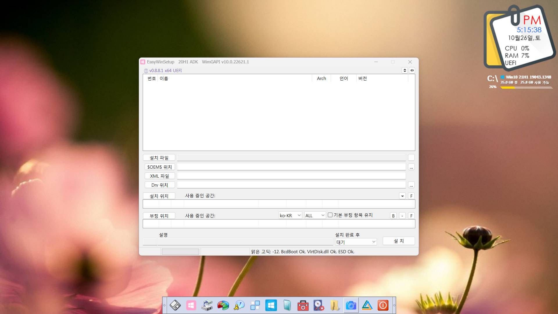Click the 부팅 위치 button
The image size is (558, 314).
159,216
